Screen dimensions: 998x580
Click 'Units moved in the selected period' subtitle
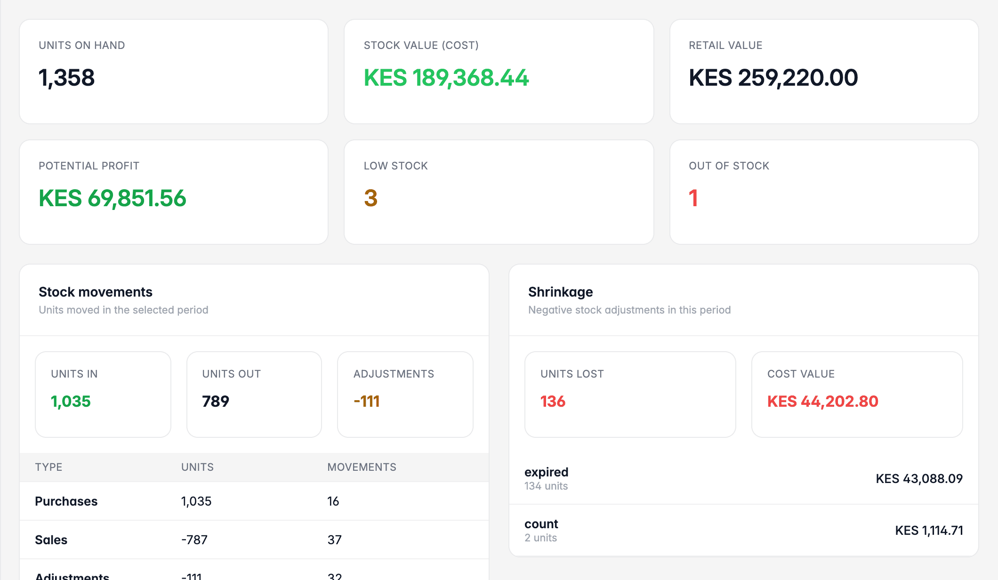point(123,310)
